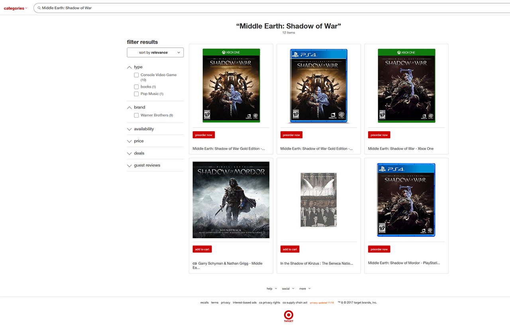510x332 pixels.
Task: Open the footer help menu
Action: pyautogui.click(x=272, y=289)
